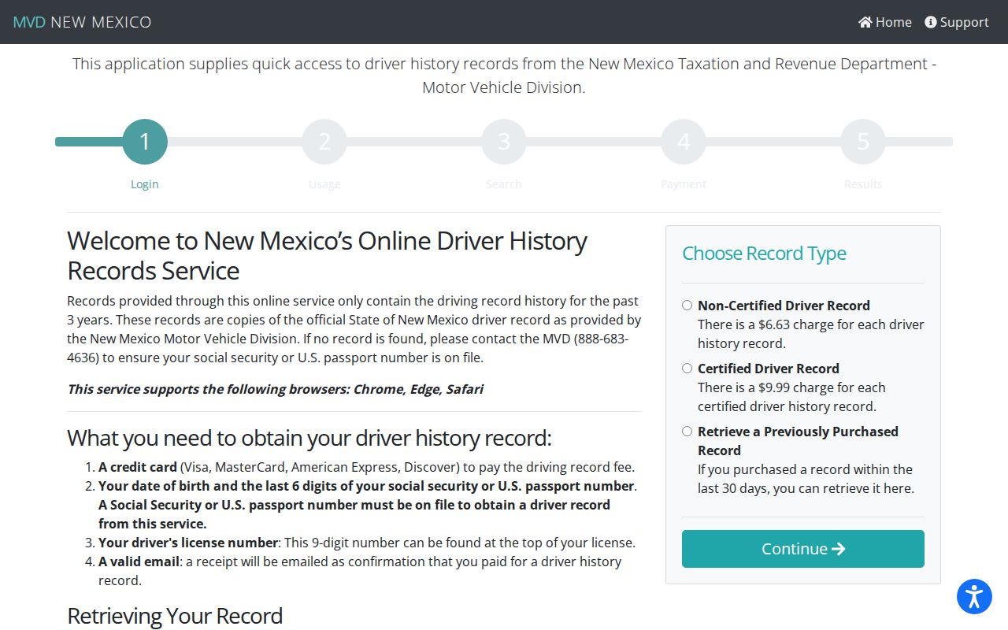Click the 'last 30 days' retrieval note
Screen dimensions: 1008x630
[806, 479]
